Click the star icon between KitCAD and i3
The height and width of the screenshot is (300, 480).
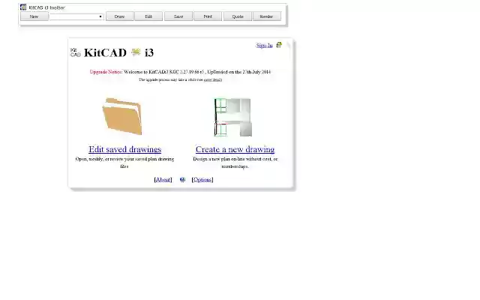136,52
